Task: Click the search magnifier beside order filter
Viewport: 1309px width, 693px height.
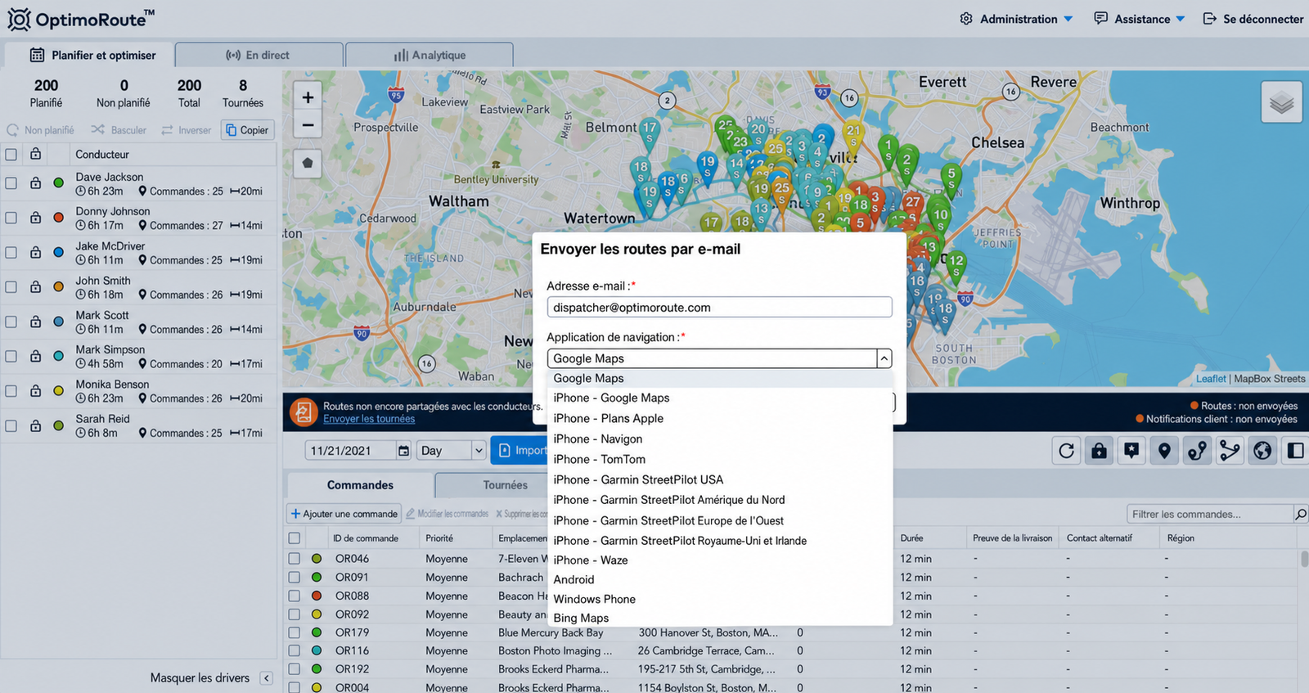Action: pyautogui.click(x=1301, y=514)
